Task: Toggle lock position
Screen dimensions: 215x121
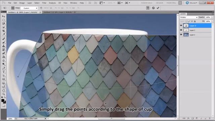Action: (192, 21)
